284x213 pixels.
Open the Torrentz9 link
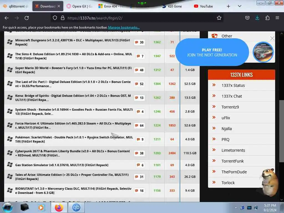tap(230, 107)
